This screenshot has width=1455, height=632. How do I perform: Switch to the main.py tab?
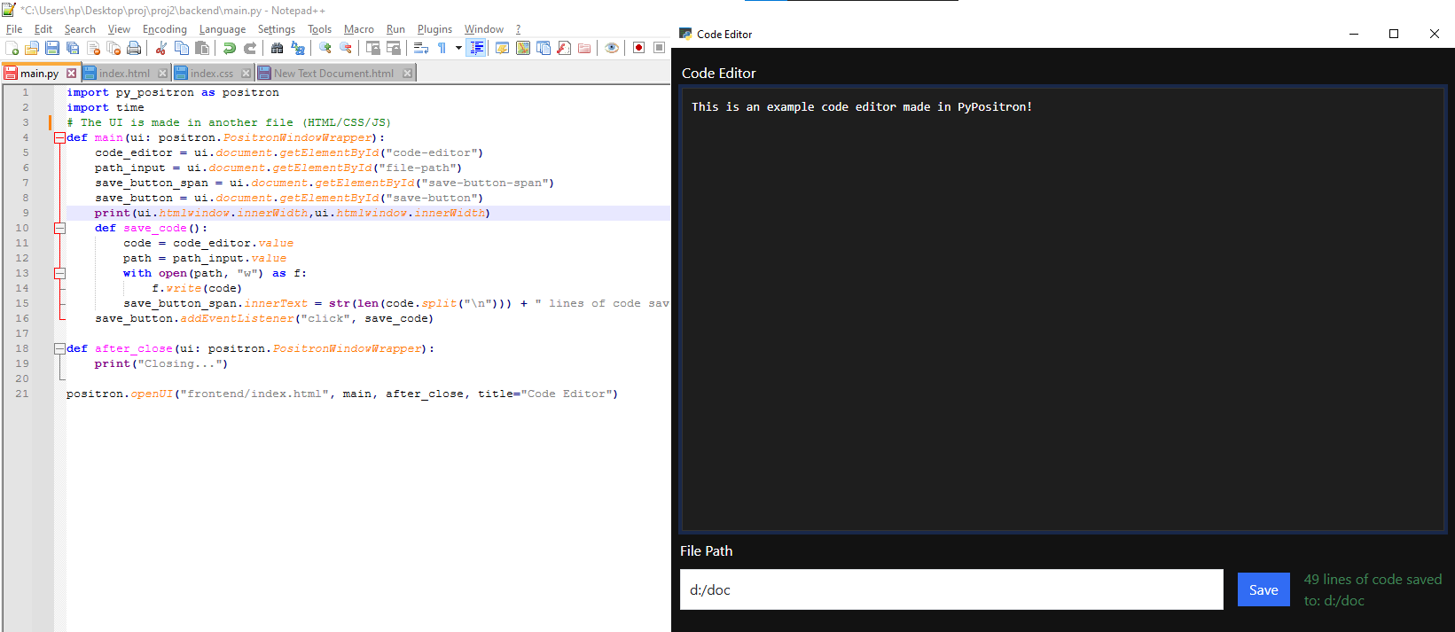(x=39, y=74)
